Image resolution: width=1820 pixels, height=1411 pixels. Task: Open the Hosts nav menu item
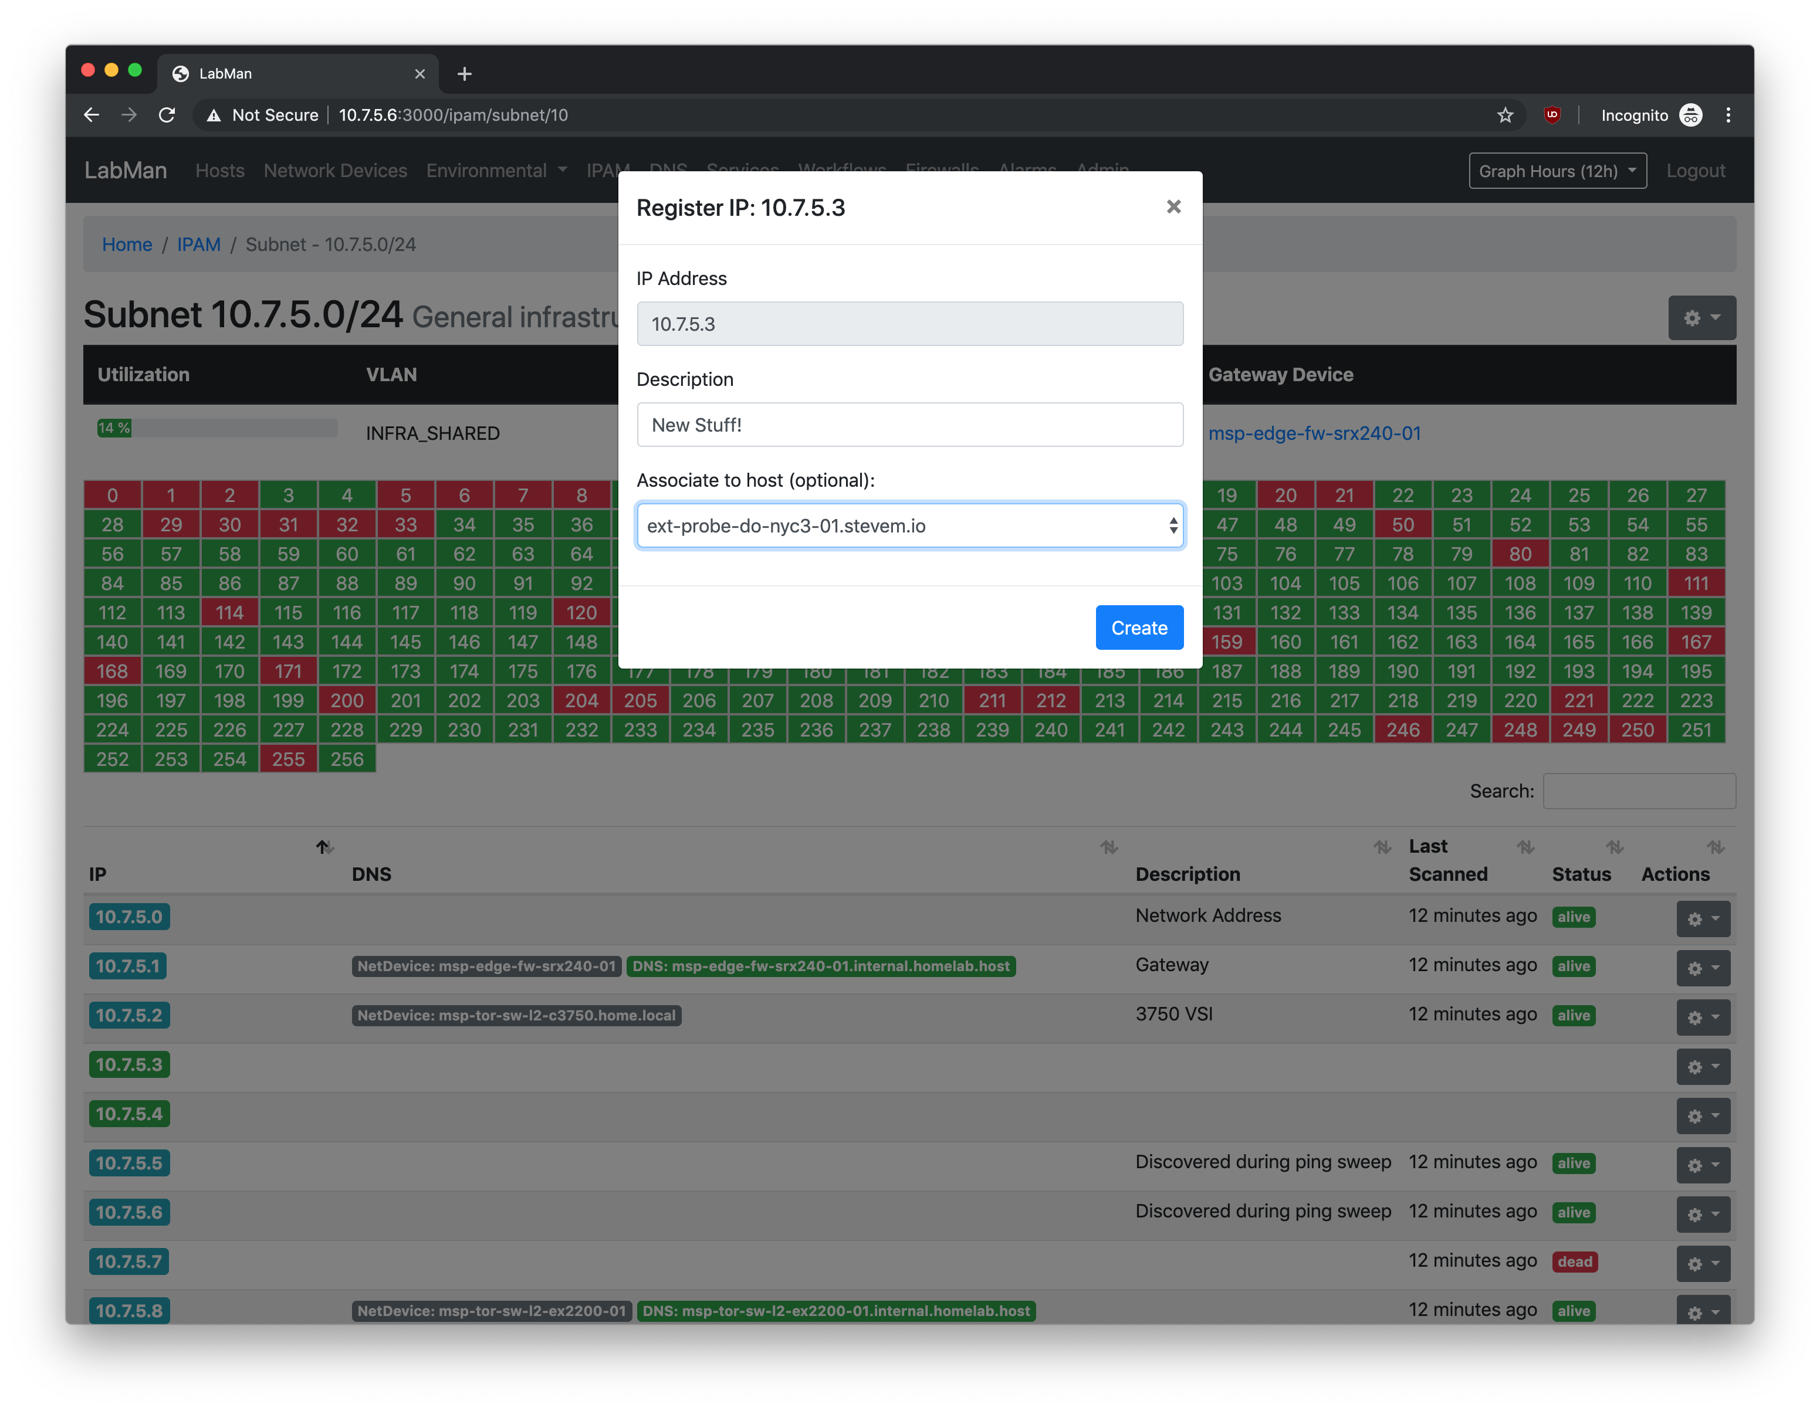coord(220,171)
